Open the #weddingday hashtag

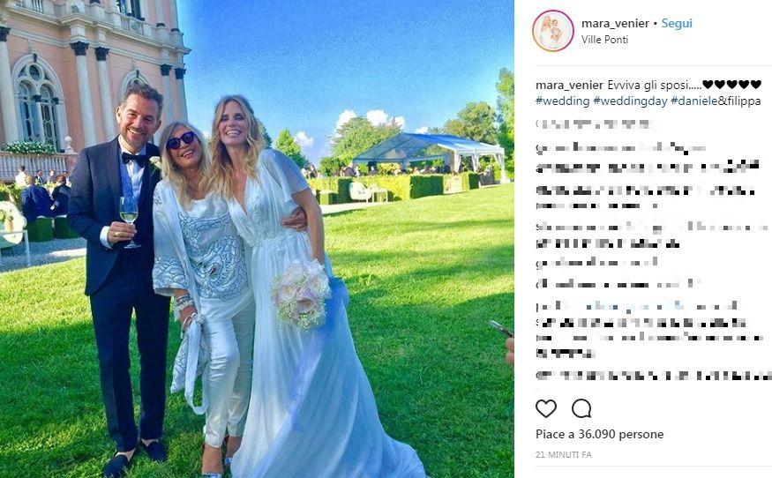tap(630, 101)
